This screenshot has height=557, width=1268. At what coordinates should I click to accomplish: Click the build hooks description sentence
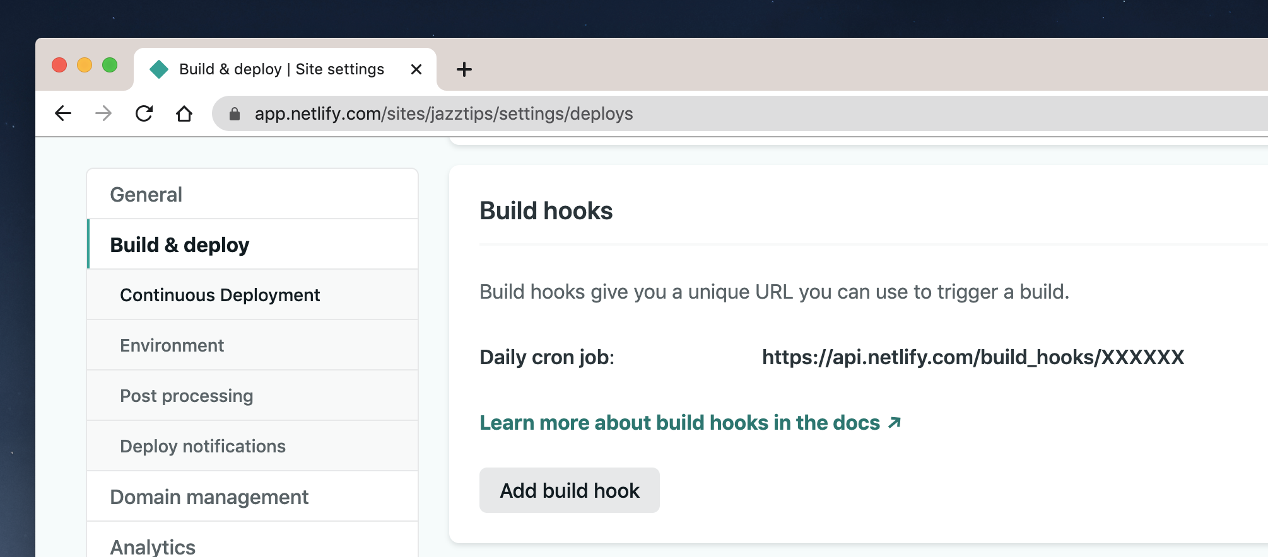pos(774,292)
